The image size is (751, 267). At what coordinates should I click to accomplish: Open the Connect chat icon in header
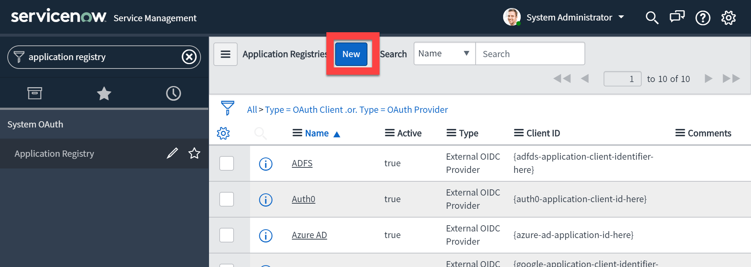click(x=677, y=17)
